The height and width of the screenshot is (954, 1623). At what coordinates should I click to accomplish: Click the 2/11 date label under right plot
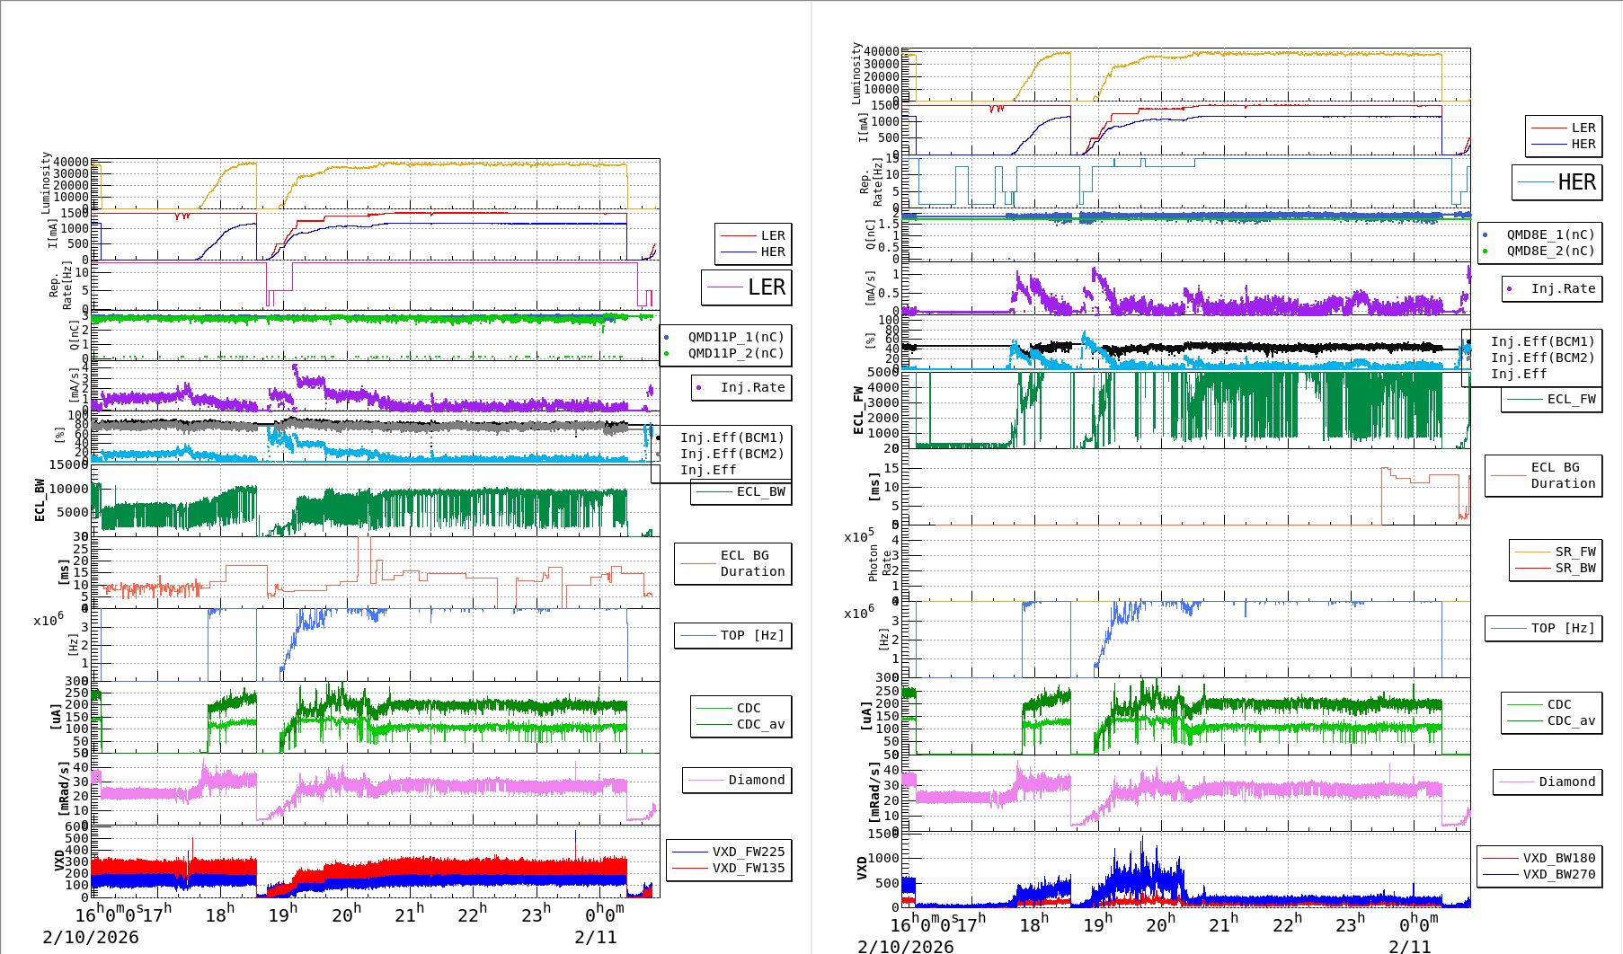(x=1409, y=946)
